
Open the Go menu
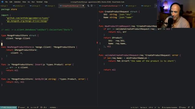pos(29,2)
